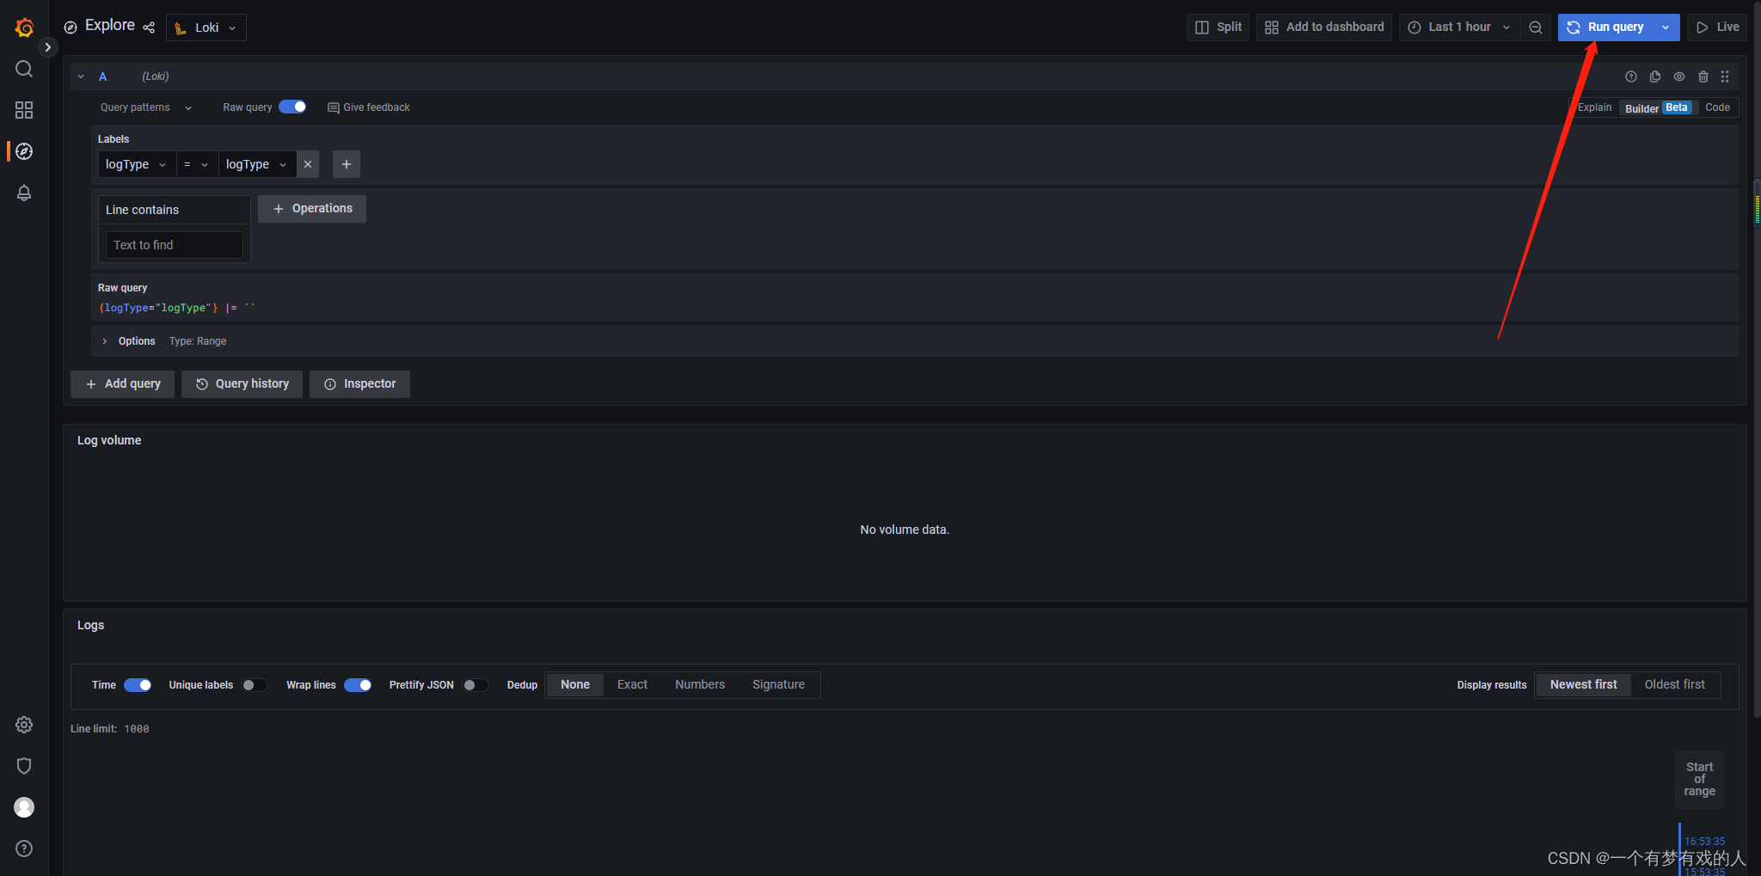Open Grafana home logo
Screen dimensions: 1761x876
tap(24, 28)
